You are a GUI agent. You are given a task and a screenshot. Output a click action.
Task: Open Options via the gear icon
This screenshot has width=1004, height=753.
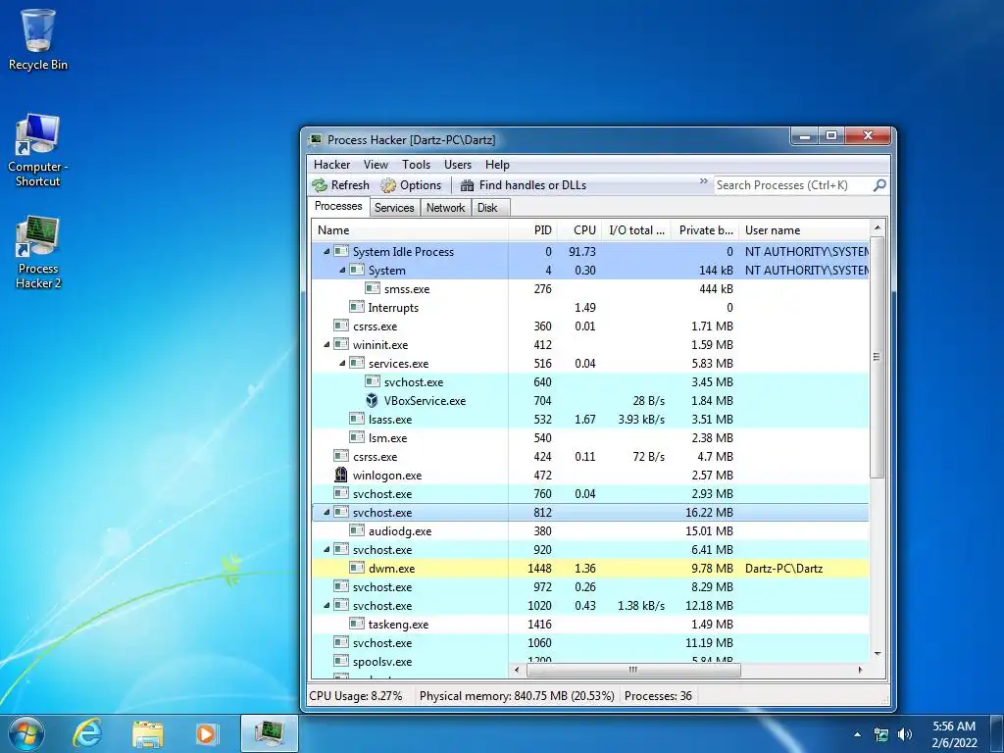click(x=388, y=185)
